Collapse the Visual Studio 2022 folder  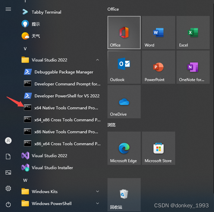[x=98, y=60]
